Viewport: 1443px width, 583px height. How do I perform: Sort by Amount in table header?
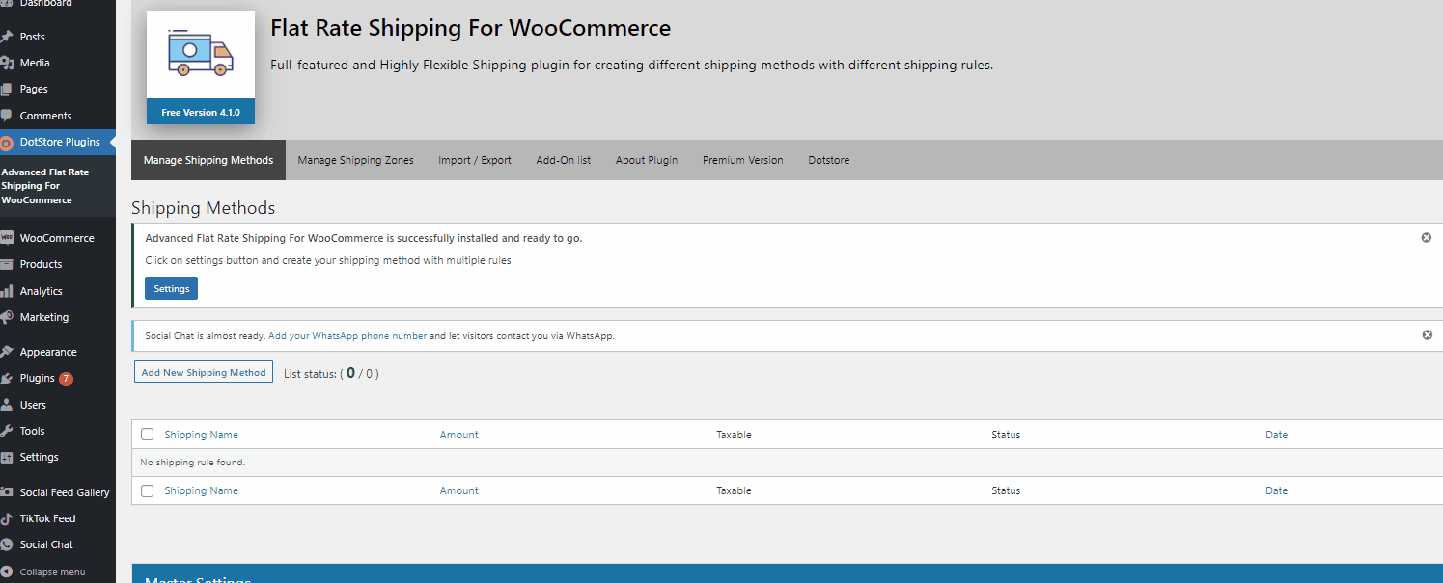(459, 435)
